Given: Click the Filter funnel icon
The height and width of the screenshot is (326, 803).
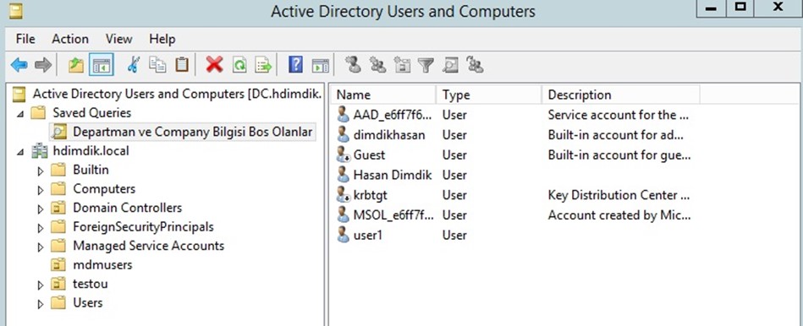Looking at the screenshot, I should pyautogui.click(x=426, y=65).
